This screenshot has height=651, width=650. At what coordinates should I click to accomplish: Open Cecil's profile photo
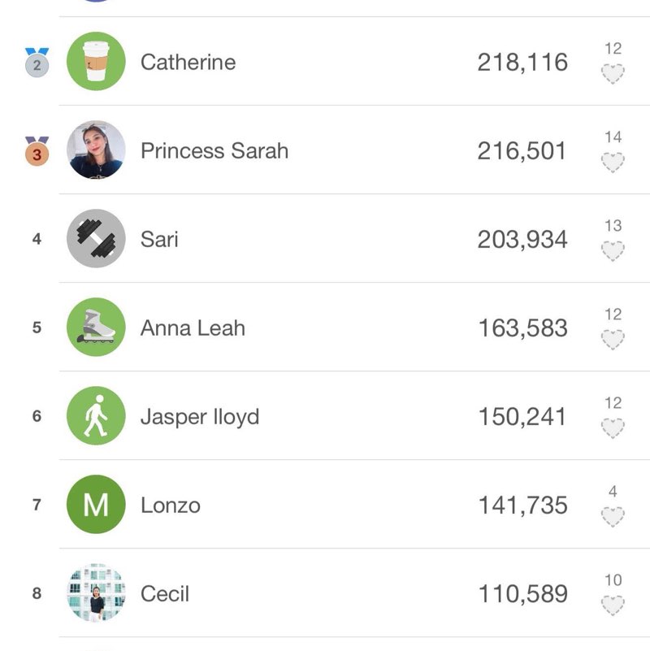pyautogui.click(x=96, y=593)
